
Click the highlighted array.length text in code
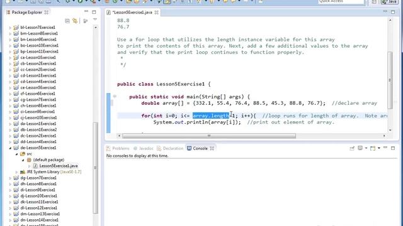[211, 116]
